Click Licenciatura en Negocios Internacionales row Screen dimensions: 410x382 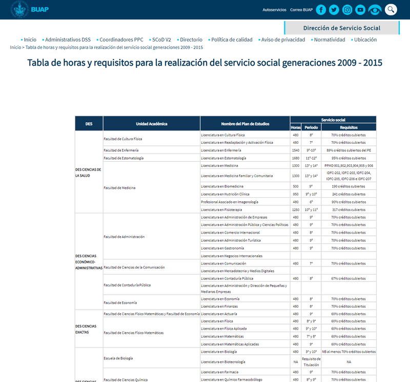coord(245,256)
